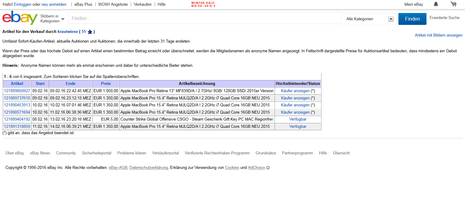
Task: Open the eBay News footer link
Action: coord(40,153)
